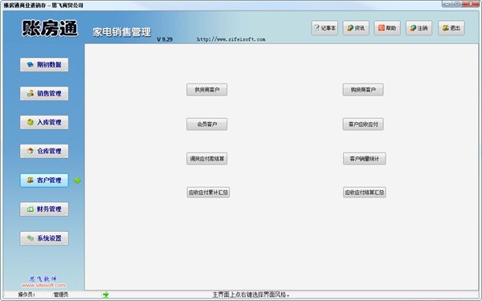Open 客户应收应付 receivables and payables
The height and width of the screenshot is (301, 482).
pos(363,124)
